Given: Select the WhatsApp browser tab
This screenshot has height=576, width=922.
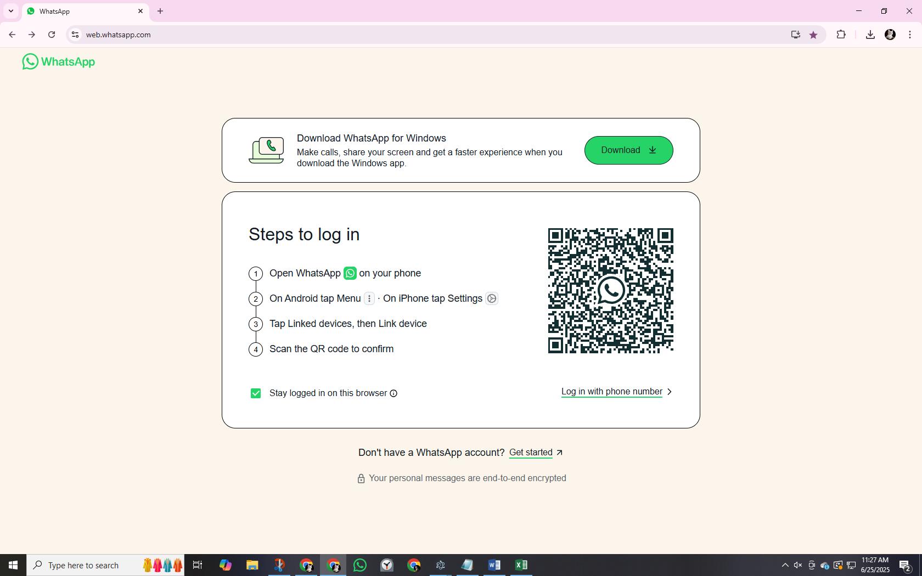Looking at the screenshot, I should click(x=85, y=11).
